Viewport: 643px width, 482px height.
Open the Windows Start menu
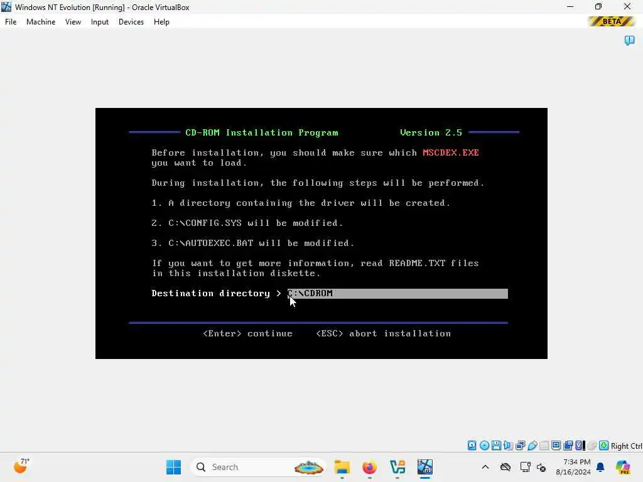coord(173,467)
